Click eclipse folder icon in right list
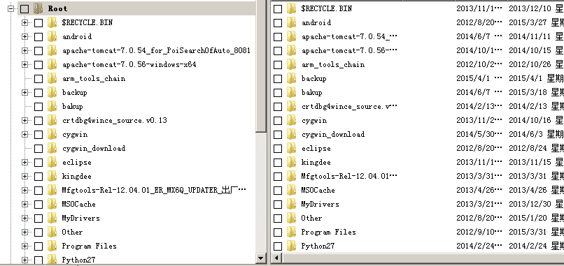 click(x=291, y=148)
